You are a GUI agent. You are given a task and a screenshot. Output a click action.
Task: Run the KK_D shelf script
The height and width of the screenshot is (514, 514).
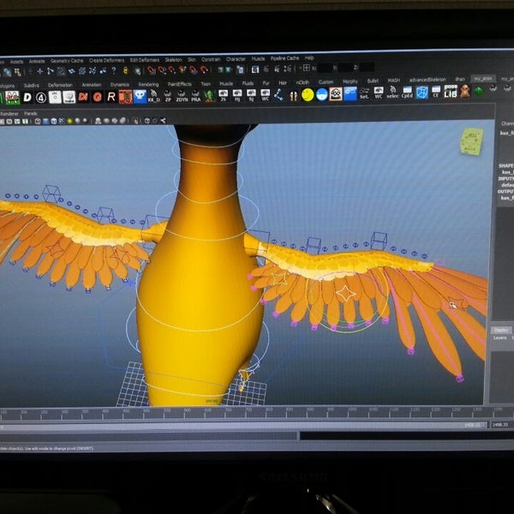(153, 96)
